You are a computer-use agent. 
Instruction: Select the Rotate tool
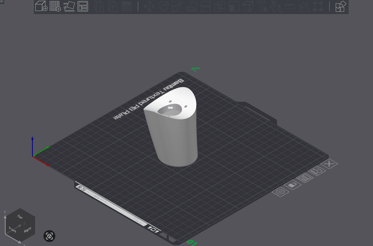163,6
